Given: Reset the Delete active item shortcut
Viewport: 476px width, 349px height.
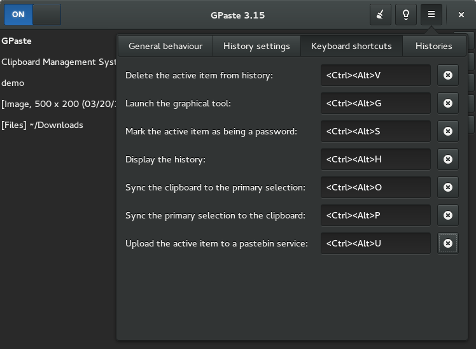Looking at the screenshot, I should (448, 75).
